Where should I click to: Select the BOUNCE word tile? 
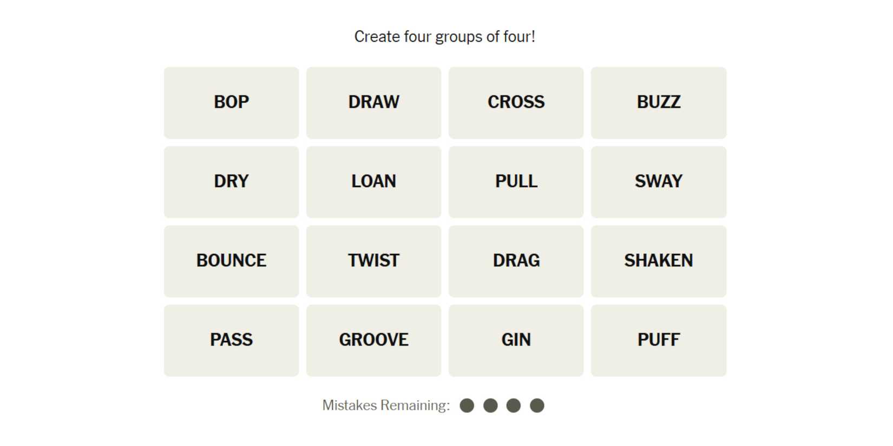click(x=231, y=261)
